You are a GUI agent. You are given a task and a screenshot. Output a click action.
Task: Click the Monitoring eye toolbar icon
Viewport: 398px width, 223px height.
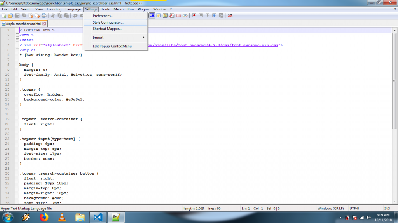click(x=185, y=15)
